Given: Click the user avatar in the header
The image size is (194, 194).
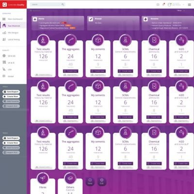Looking at the screenshot, I should [x=169, y=4].
